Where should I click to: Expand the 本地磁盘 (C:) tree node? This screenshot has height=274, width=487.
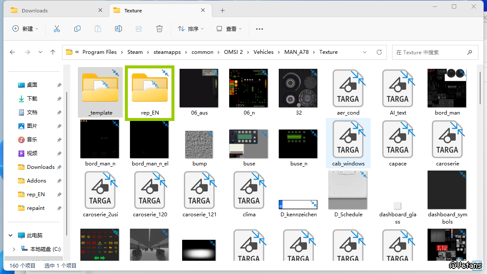pyautogui.click(x=14, y=249)
